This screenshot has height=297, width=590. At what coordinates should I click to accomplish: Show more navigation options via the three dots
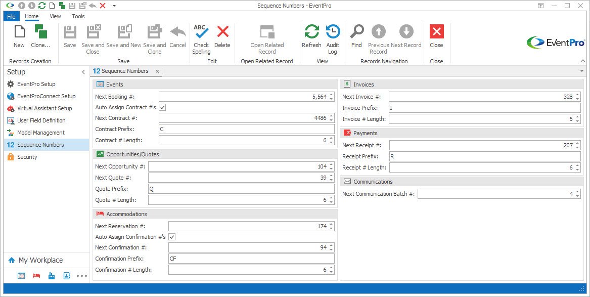tap(82, 276)
